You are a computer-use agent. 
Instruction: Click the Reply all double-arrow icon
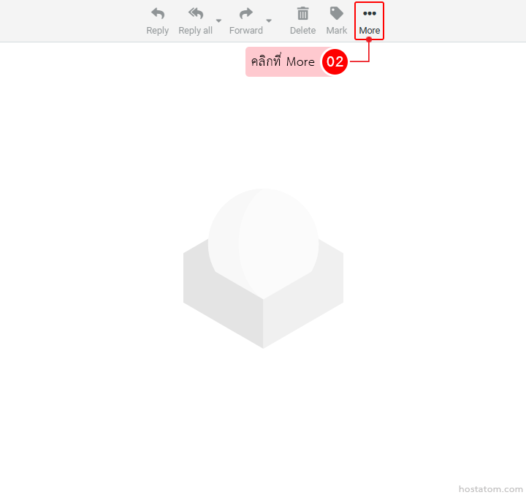point(195,13)
